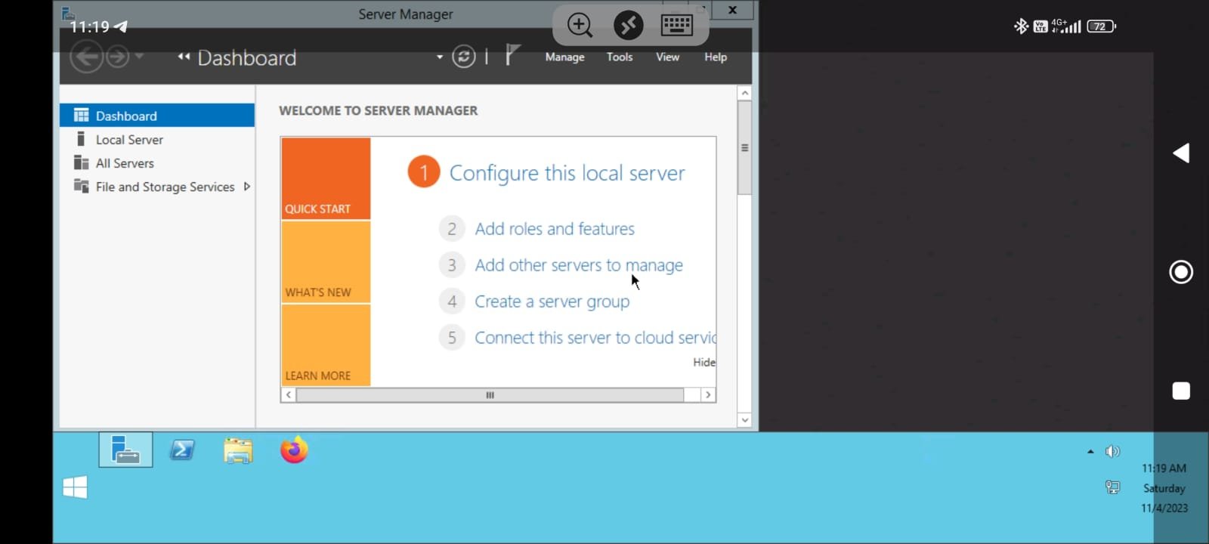Click the vertical scrollbar thumb

pyautogui.click(x=745, y=148)
